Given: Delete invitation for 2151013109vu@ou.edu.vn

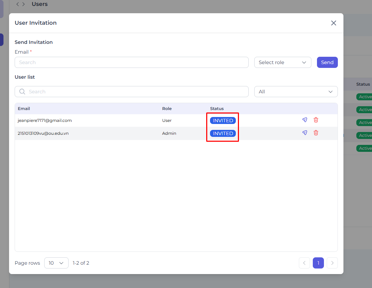Looking at the screenshot, I should point(316,133).
